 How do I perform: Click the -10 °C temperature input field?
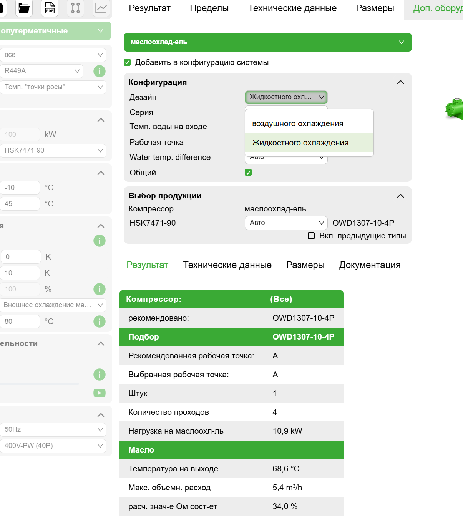coord(20,188)
